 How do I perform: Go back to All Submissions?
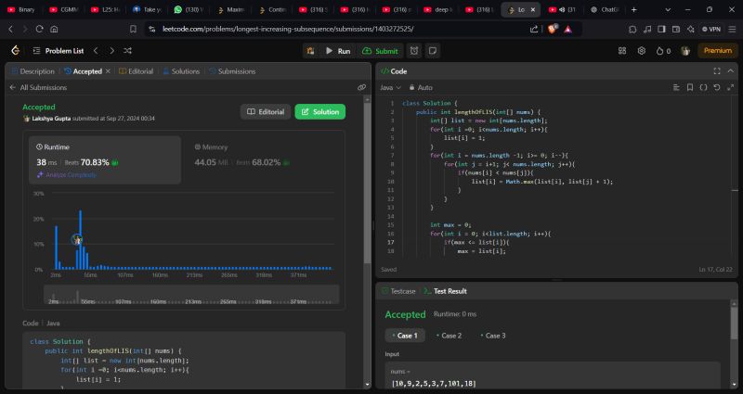coord(38,87)
